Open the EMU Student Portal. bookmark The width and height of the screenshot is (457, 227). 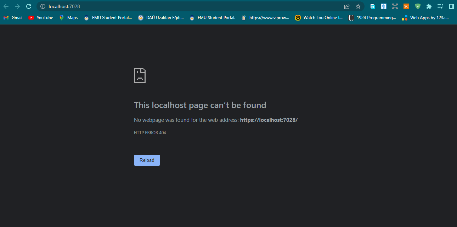tap(213, 18)
